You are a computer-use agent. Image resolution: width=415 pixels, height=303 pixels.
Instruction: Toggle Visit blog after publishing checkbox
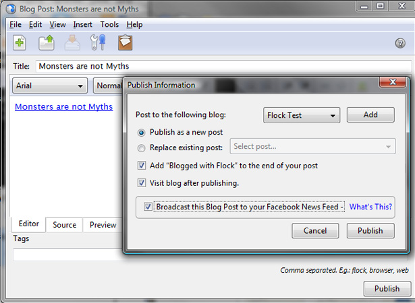[x=142, y=182]
